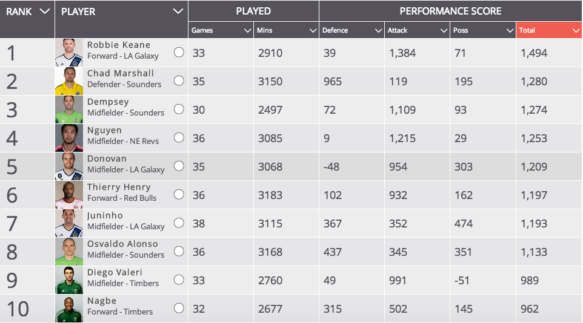Toggle Thierry Henry's comparison radio button

click(179, 195)
